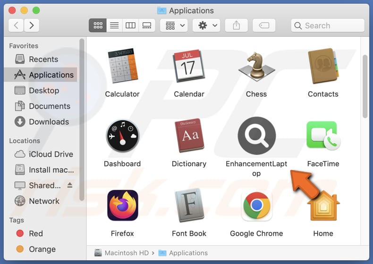Click the Calendar label text

[189, 94]
